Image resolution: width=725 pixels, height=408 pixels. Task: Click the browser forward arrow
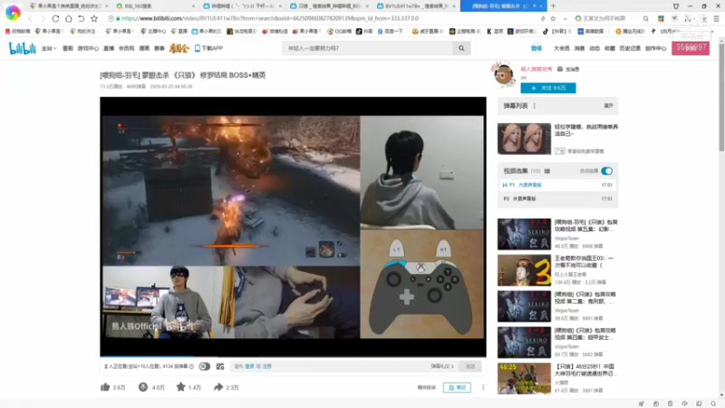coord(43,18)
